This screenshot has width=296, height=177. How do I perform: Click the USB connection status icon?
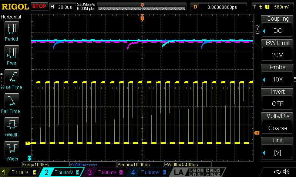point(277,171)
